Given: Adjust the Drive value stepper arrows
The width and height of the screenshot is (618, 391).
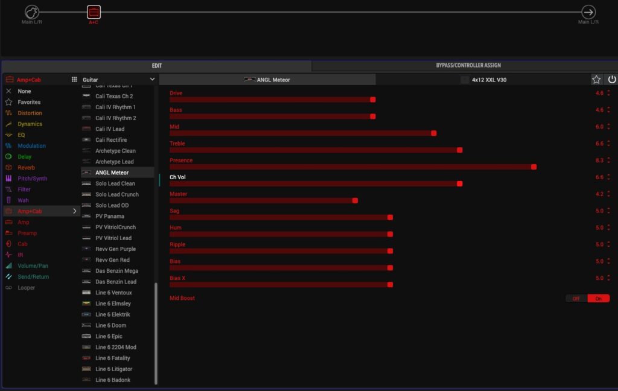Looking at the screenshot, I should pos(608,93).
